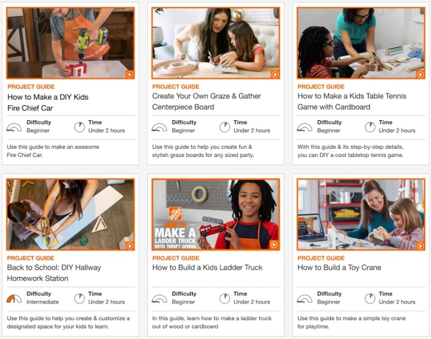Open Back to School: DIY Hallway Homework Station

coord(54,273)
